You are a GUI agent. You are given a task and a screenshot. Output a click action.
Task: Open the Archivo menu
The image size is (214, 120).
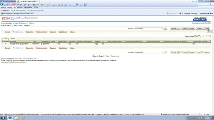pos(3,8)
